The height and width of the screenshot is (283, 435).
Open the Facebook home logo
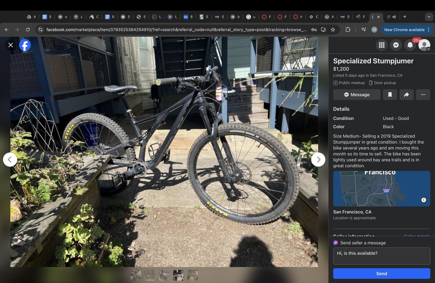click(x=25, y=45)
